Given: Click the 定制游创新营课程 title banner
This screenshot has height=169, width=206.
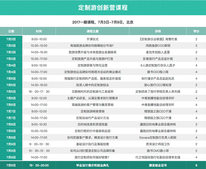Looking at the screenshot, I should (103, 7).
